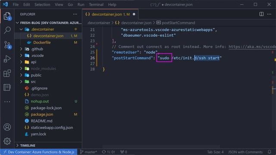Screen dimensions: 276x155
Task: Open the nohup.out file
Action: (48, 102)
